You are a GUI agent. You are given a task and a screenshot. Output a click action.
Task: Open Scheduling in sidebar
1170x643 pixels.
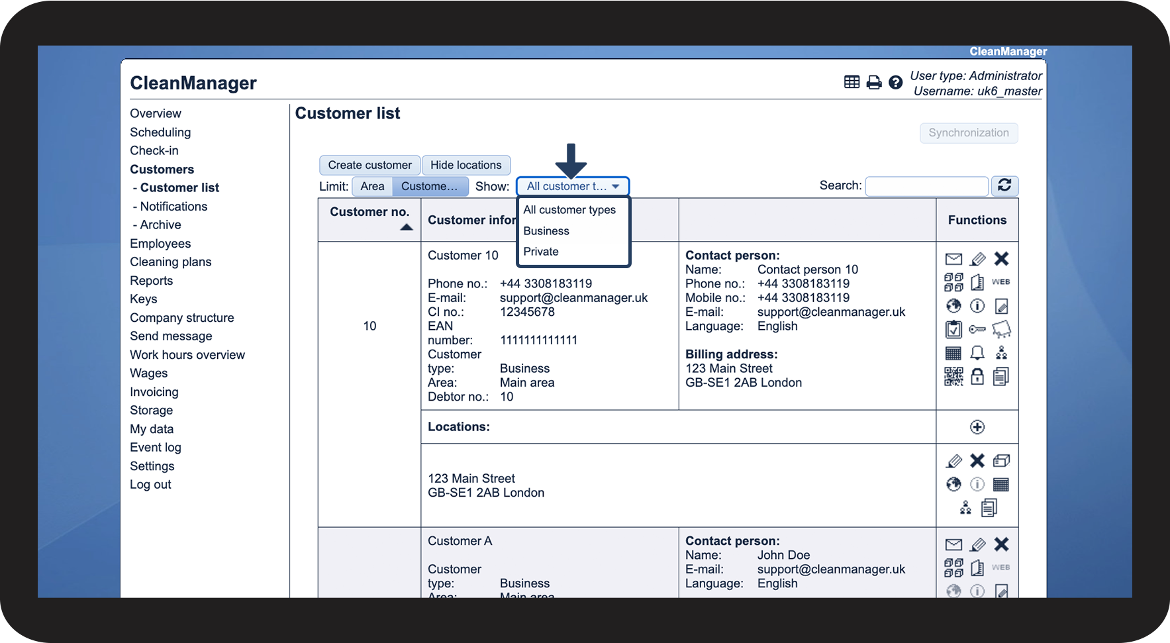pyautogui.click(x=160, y=132)
